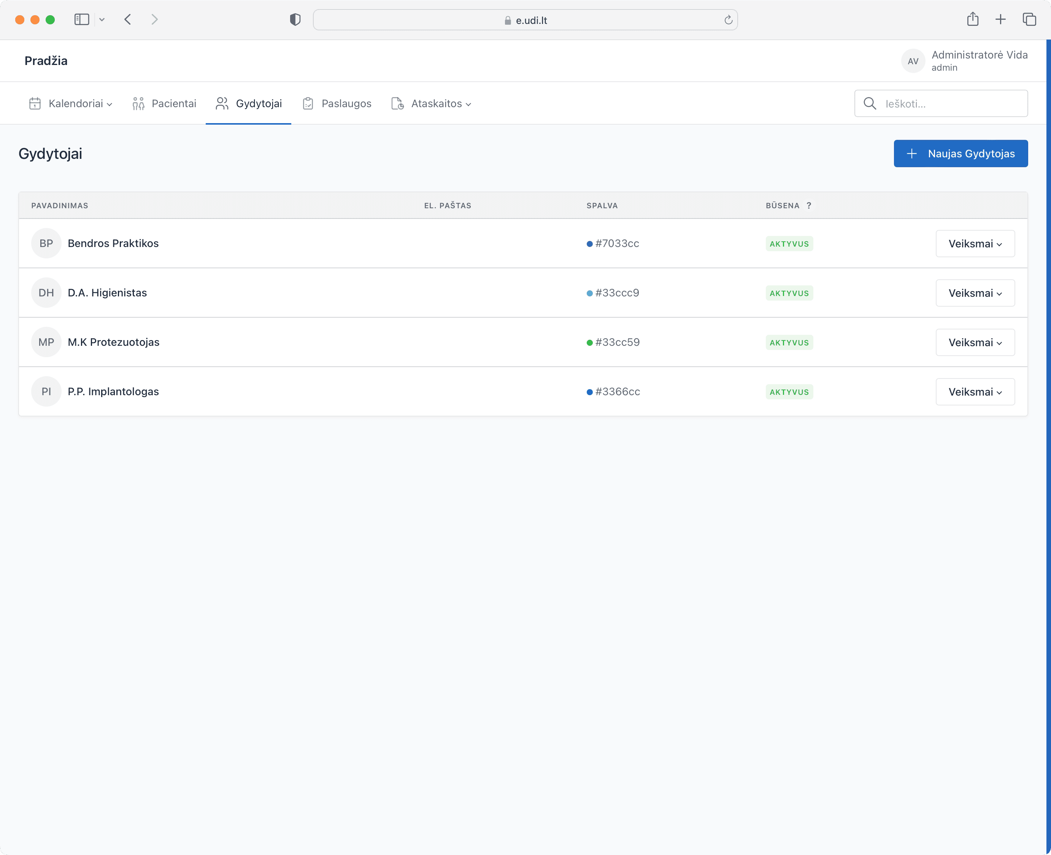1051x855 pixels.
Task: Open the D.A. Higienistas row name
Action: click(107, 293)
